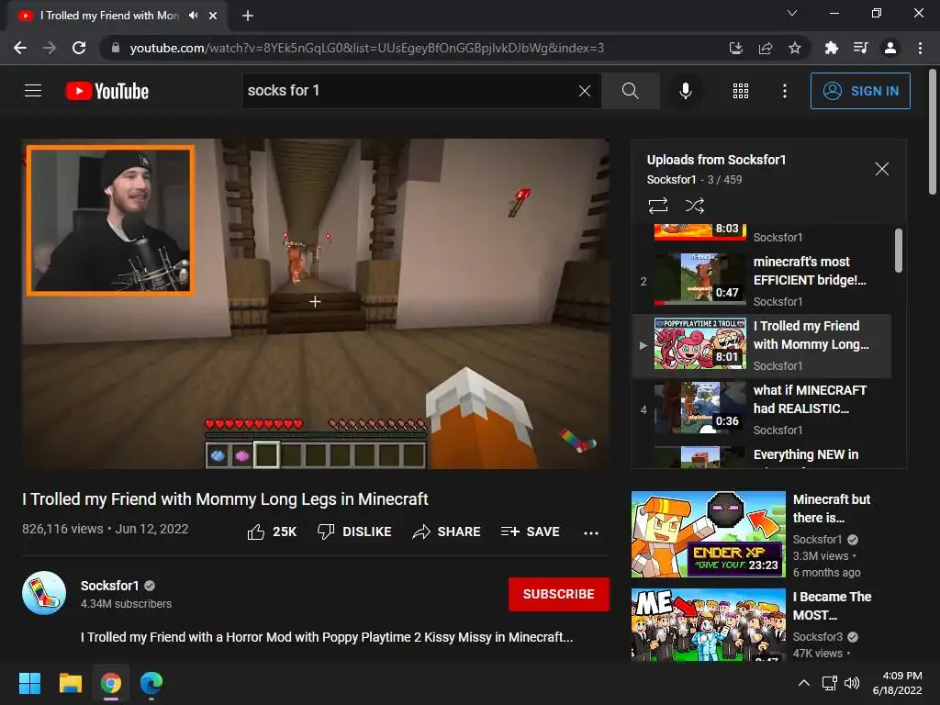This screenshot has width=940, height=705.
Task: Play 'minecraft's most EFFICIENT bridge' playlist video
Action: (761, 281)
